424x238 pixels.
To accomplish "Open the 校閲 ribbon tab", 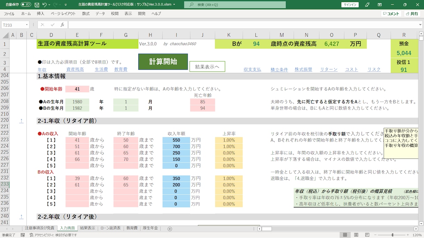I will (115, 14).
